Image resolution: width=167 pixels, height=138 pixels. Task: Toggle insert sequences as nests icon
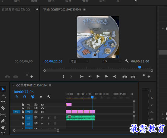(17, 97)
